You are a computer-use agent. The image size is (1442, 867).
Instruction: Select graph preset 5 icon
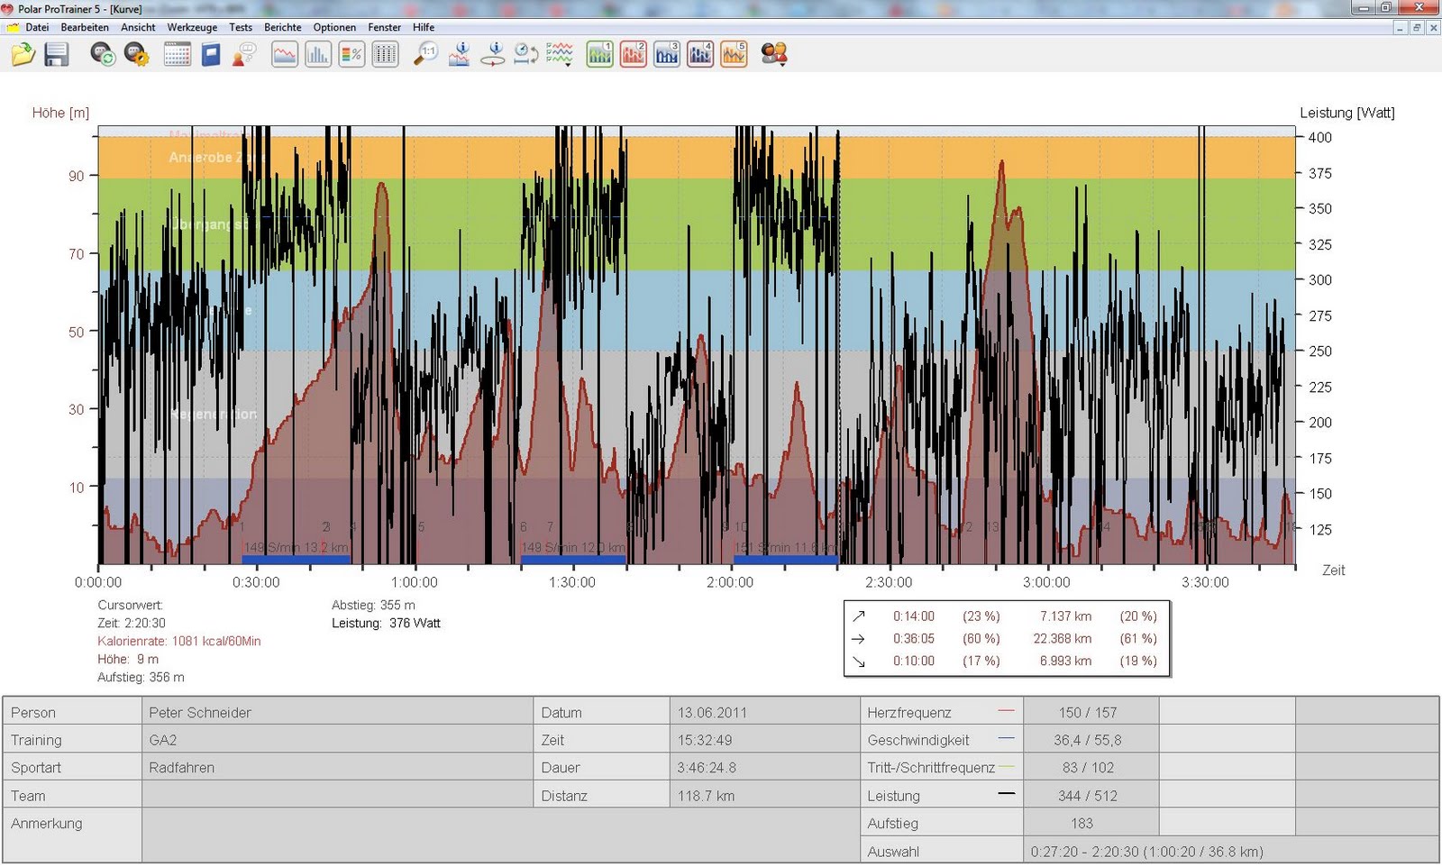[734, 55]
